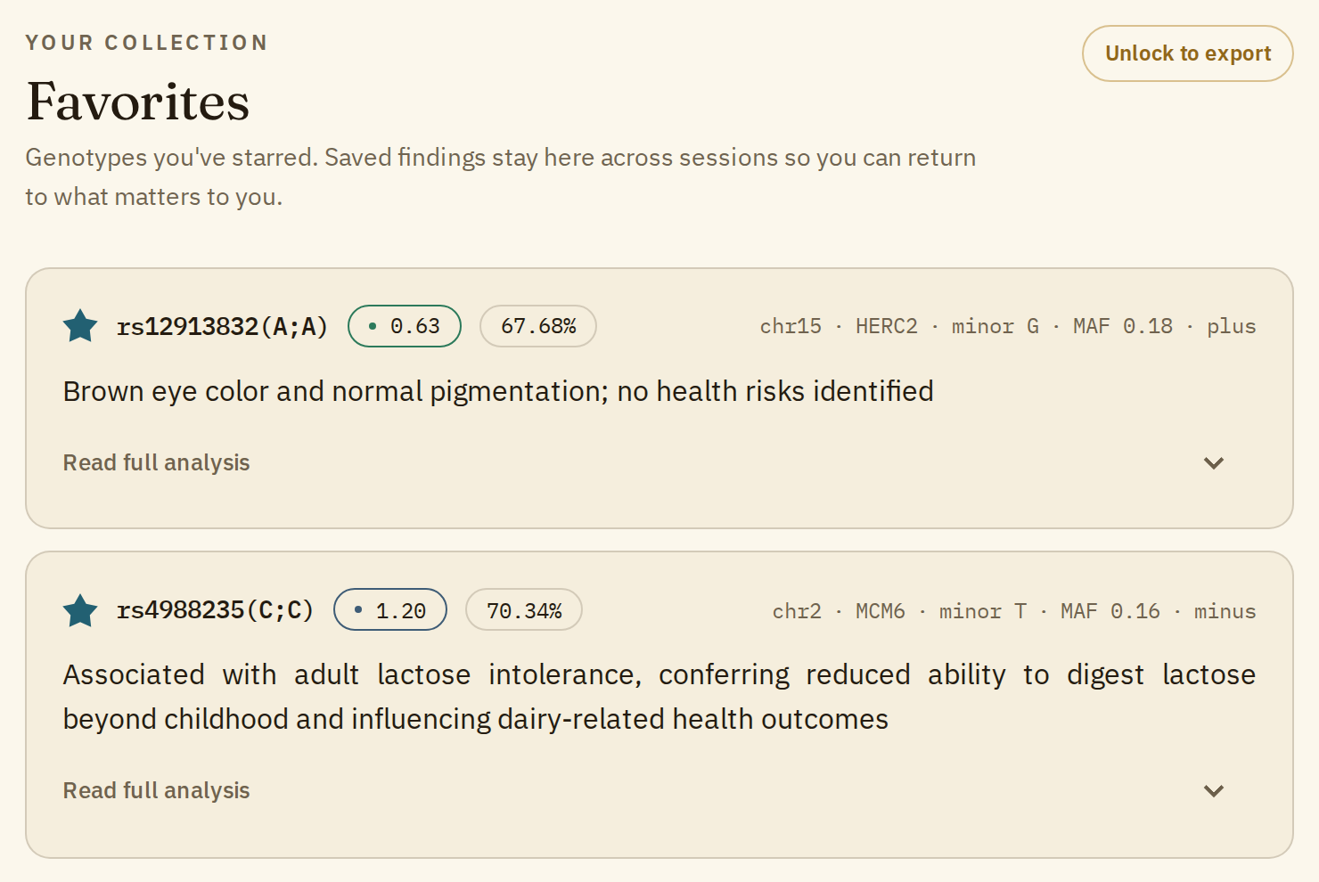
Task: Click the HERC2 gene label
Action: pos(887,326)
